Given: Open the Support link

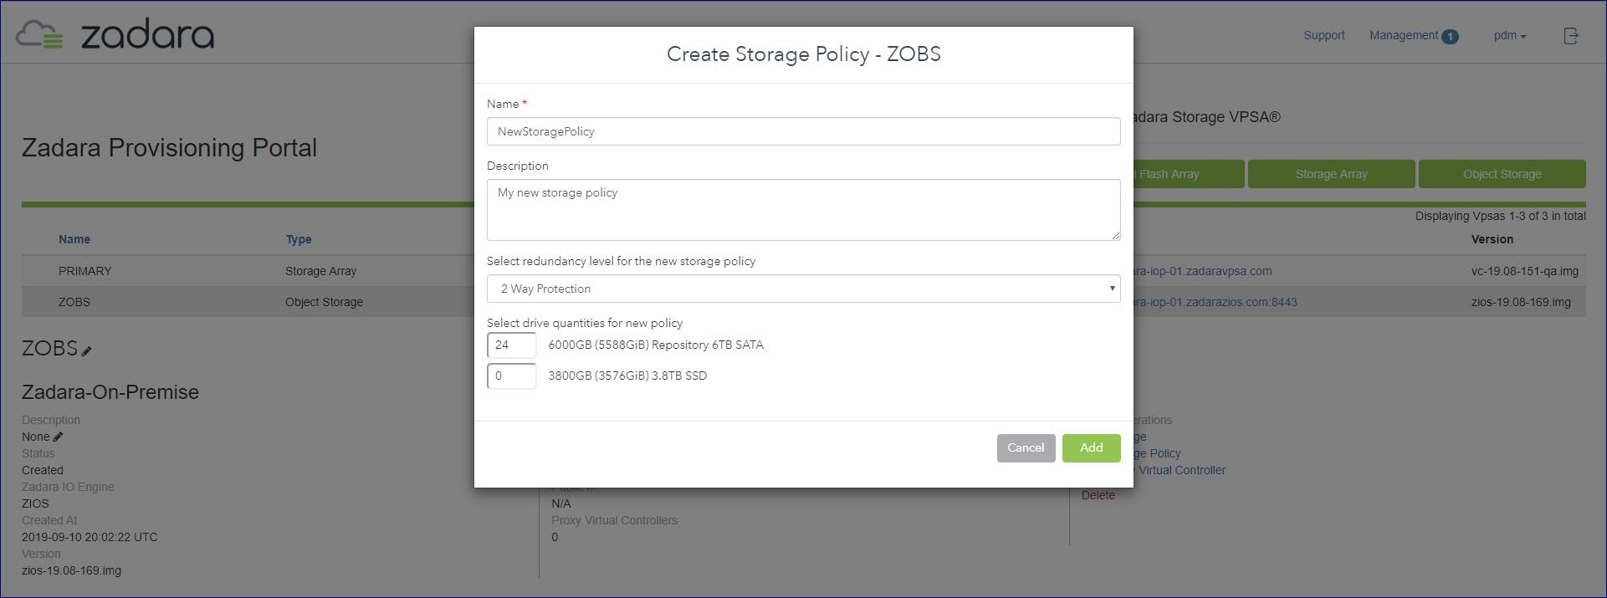Looking at the screenshot, I should (1324, 35).
